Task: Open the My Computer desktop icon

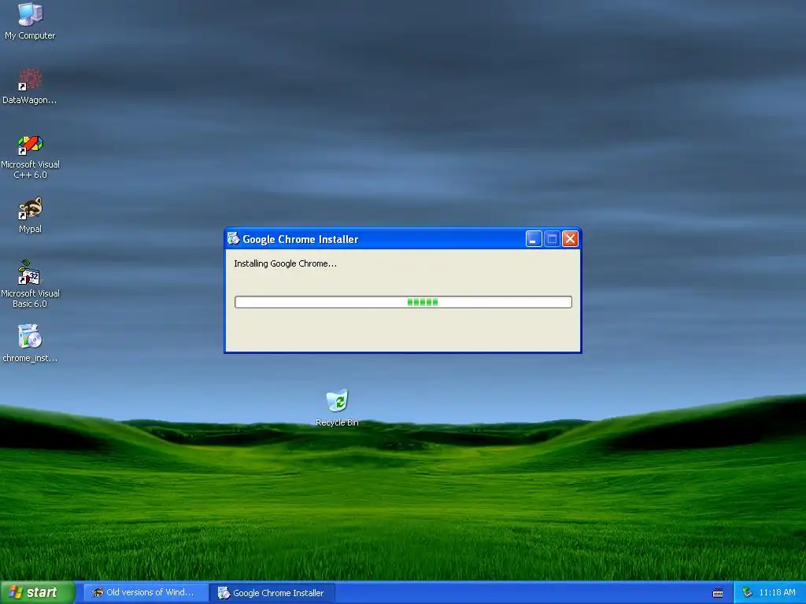Action: coord(30,21)
